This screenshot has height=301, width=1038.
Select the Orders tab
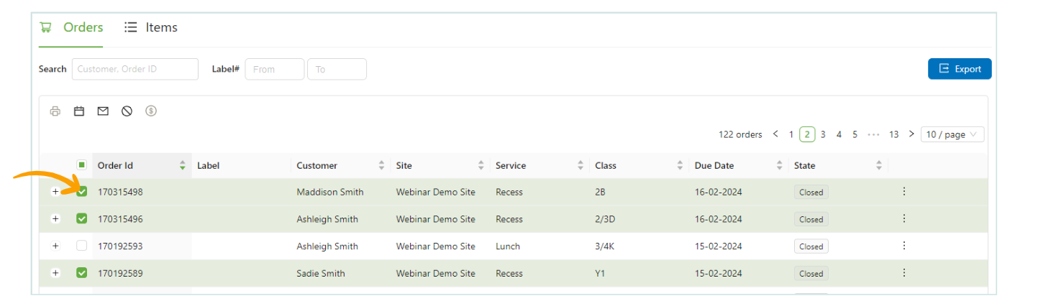click(72, 27)
